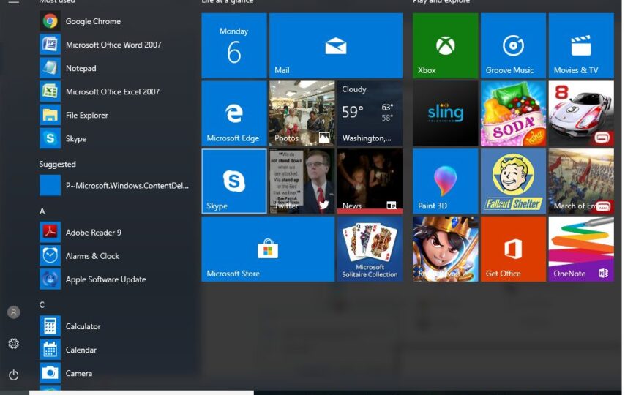
Task: Jump to apps via the letter A header
Action: 42,211
